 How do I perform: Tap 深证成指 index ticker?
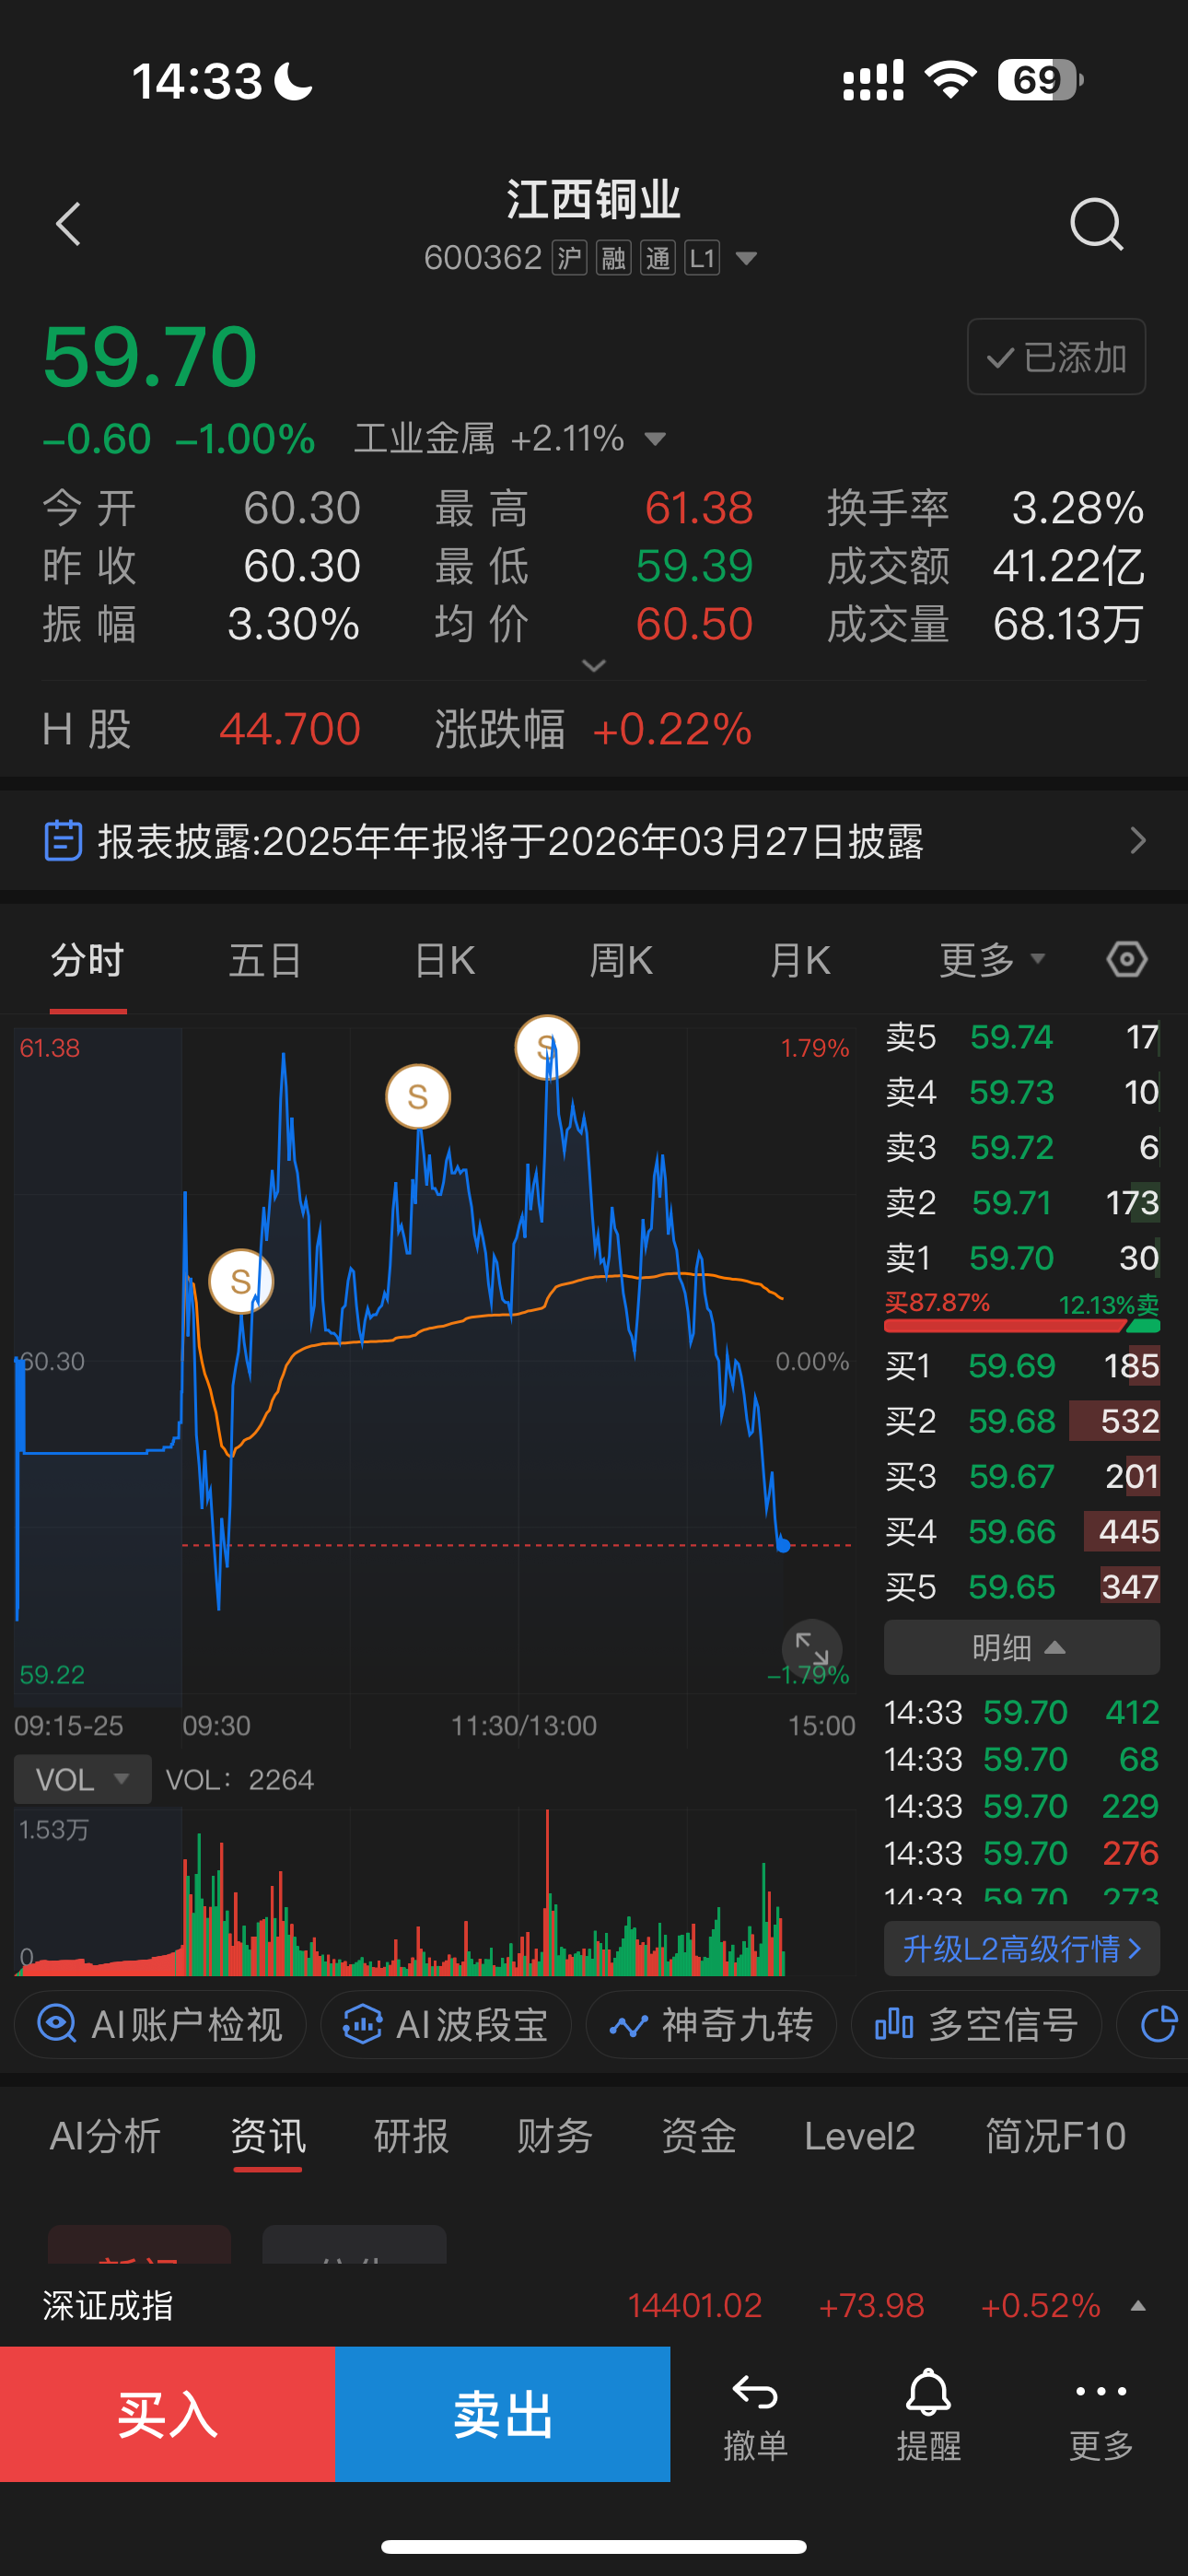(x=594, y=2305)
